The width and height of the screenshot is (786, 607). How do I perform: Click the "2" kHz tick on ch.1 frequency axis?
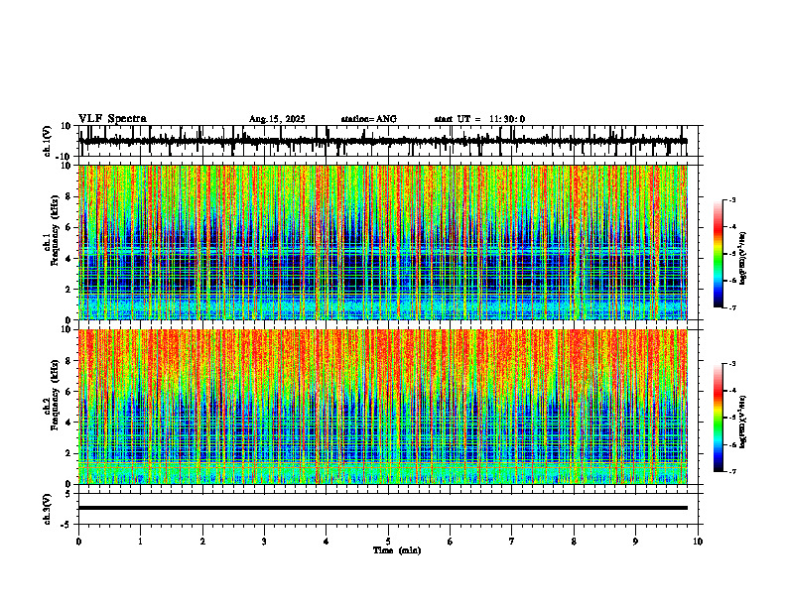coord(68,289)
